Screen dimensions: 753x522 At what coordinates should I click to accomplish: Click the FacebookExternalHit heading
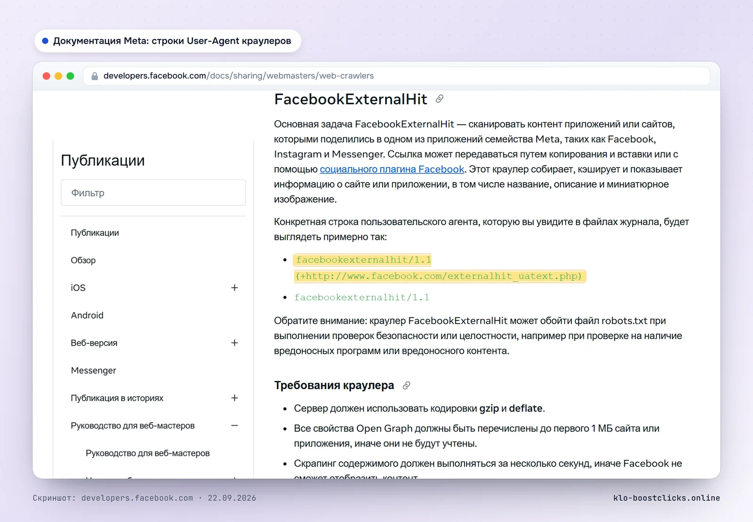coord(351,99)
